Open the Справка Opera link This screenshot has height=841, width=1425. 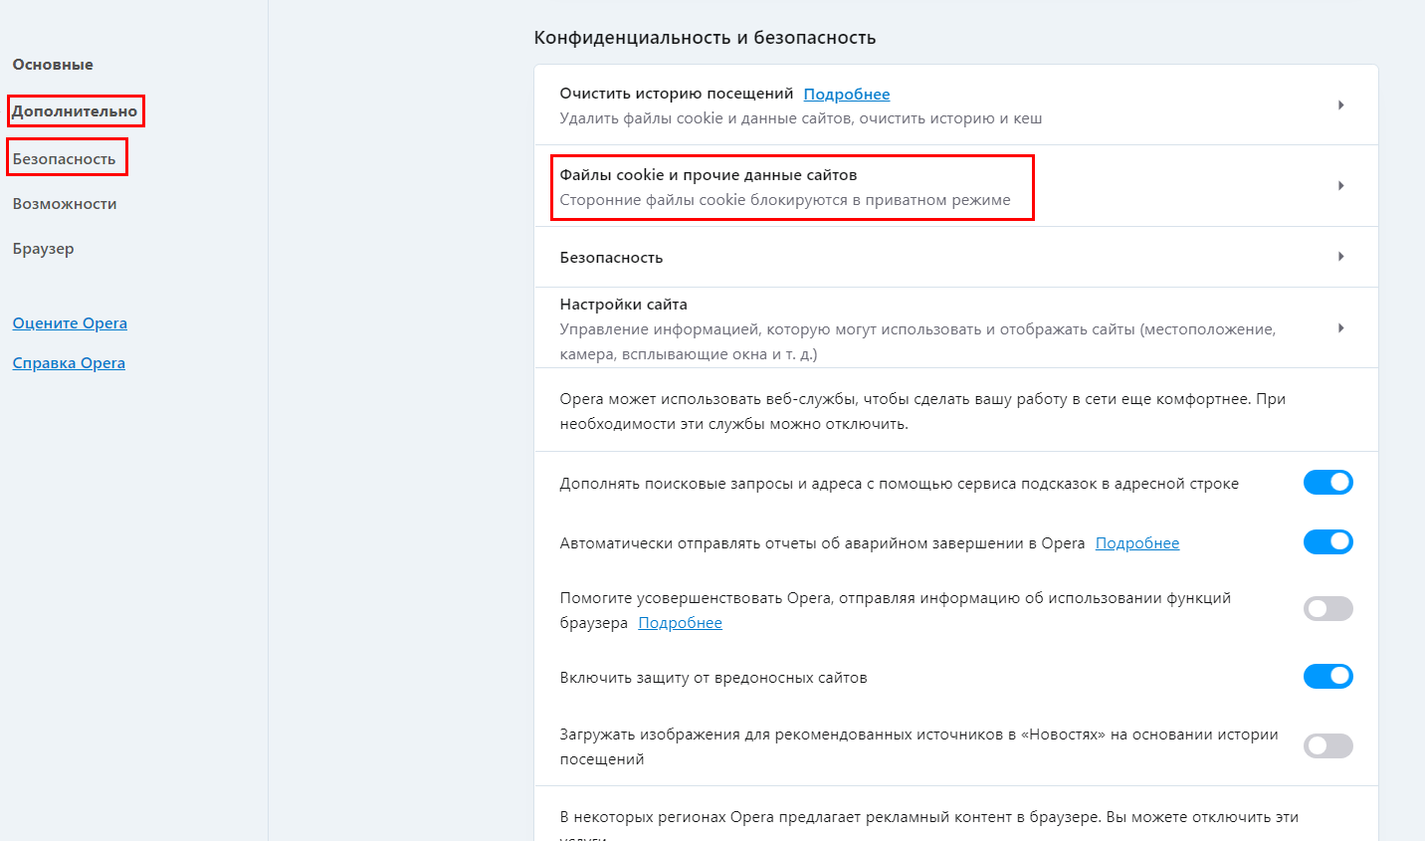coord(69,363)
